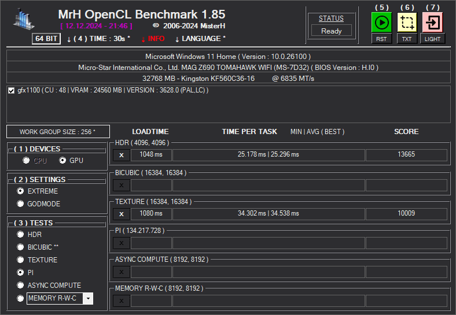The width and height of the screenshot is (456, 315).
Task: Click the 64 BIT button
Action: (x=46, y=39)
